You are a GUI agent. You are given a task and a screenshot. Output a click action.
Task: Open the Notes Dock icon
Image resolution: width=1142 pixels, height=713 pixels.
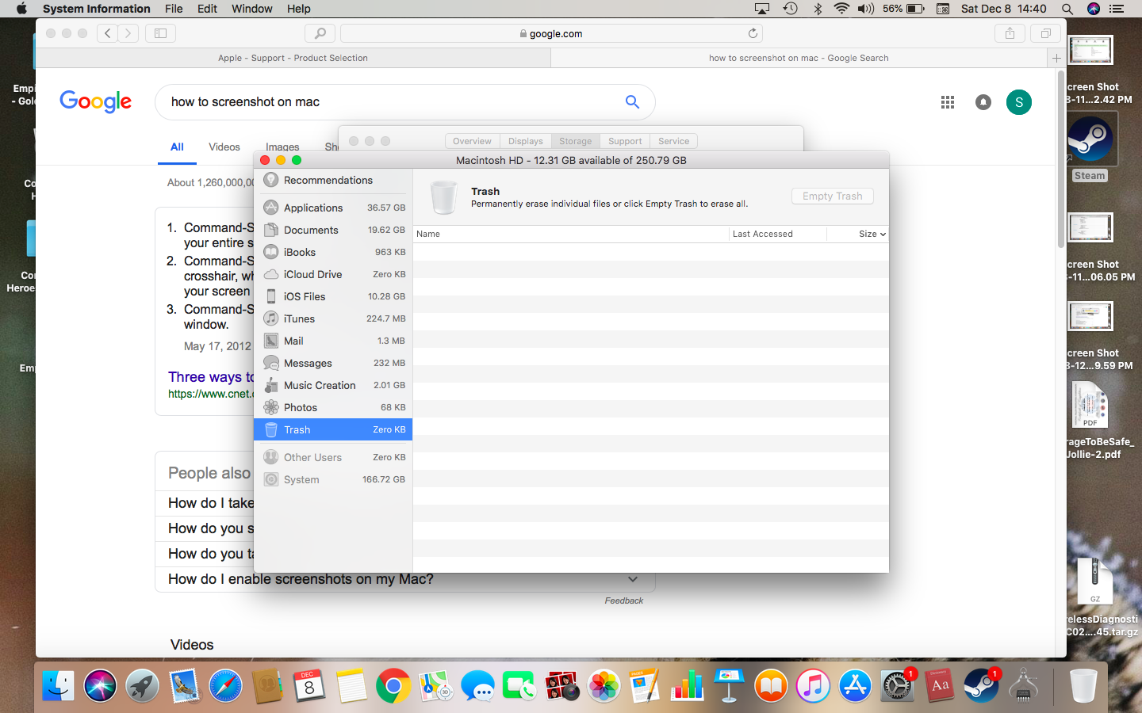point(351,686)
